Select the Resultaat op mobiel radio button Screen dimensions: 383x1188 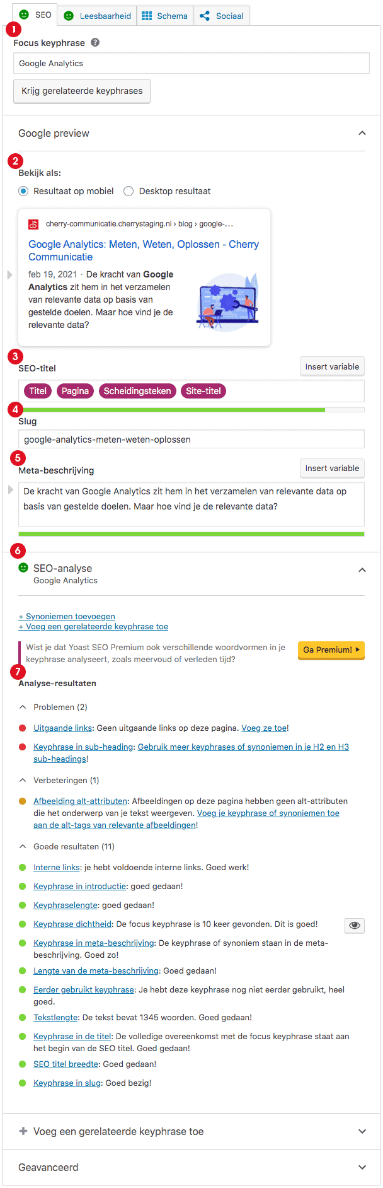click(23, 191)
